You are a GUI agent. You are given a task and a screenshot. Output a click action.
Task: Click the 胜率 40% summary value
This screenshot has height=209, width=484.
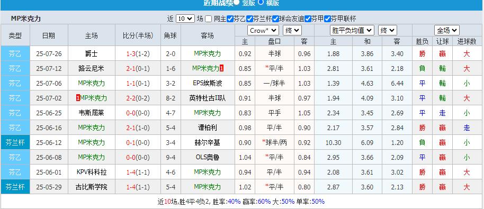point(234,202)
